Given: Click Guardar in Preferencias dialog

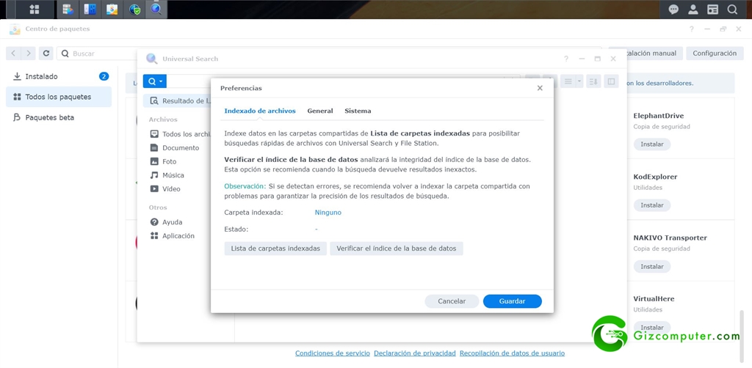Looking at the screenshot, I should pos(512,301).
